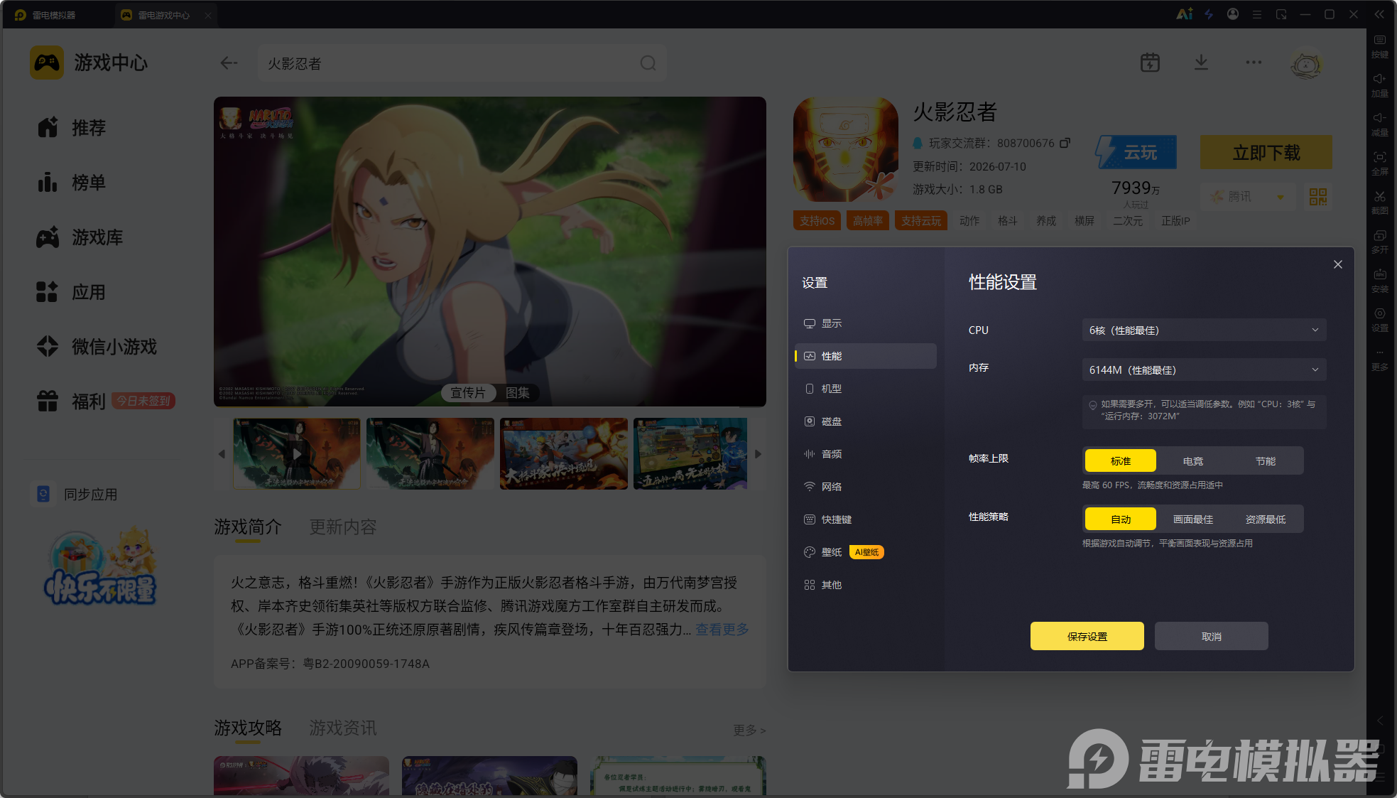Open the download manager icon
The height and width of the screenshot is (798, 1397).
tap(1201, 63)
